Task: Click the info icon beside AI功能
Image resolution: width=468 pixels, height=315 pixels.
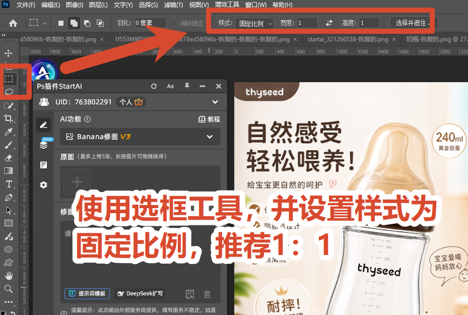Action: pos(87,119)
